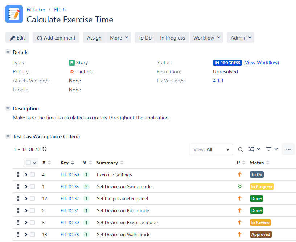Viewport: 296px width, 242px height.
Task: Select the checkbox for FIT-TC-33 row
Action: [32, 186]
